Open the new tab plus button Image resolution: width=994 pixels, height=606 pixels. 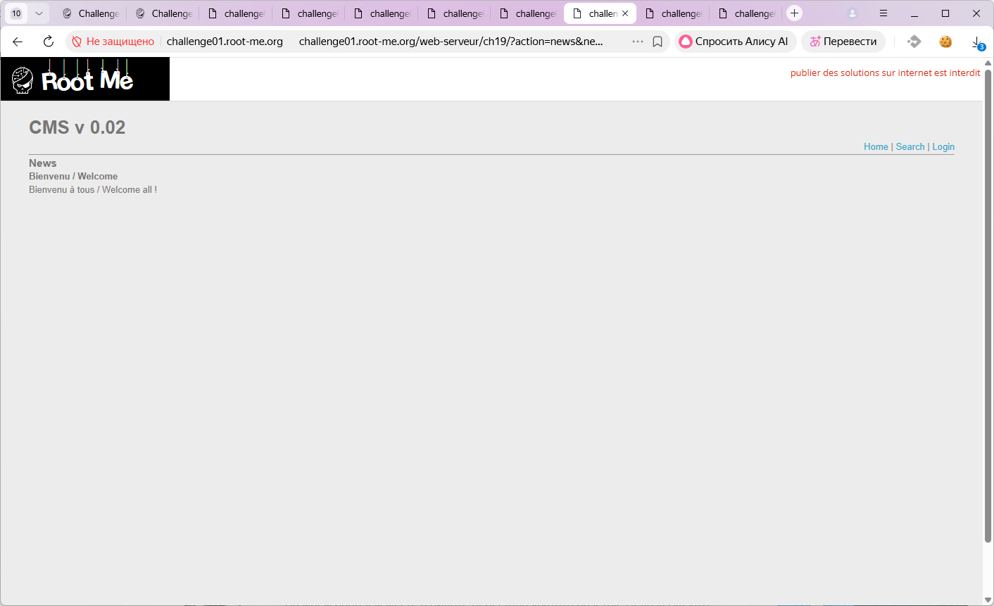[794, 13]
